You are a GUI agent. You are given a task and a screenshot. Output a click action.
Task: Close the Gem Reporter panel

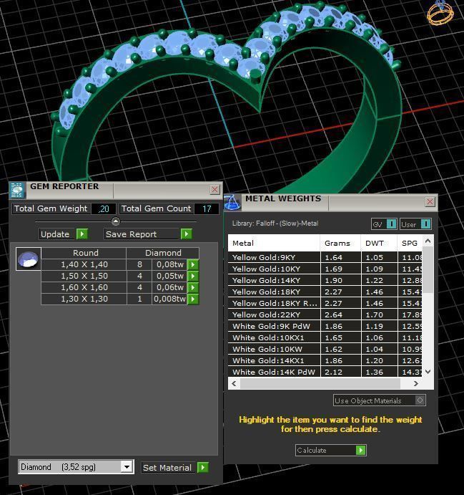pyautogui.click(x=214, y=189)
